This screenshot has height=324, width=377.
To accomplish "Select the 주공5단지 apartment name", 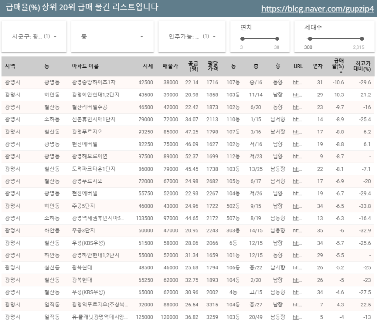I will pos(83,206).
